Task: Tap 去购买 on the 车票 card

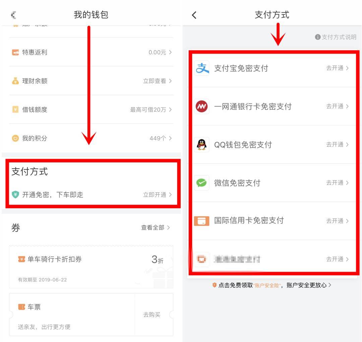Action: (152, 315)
